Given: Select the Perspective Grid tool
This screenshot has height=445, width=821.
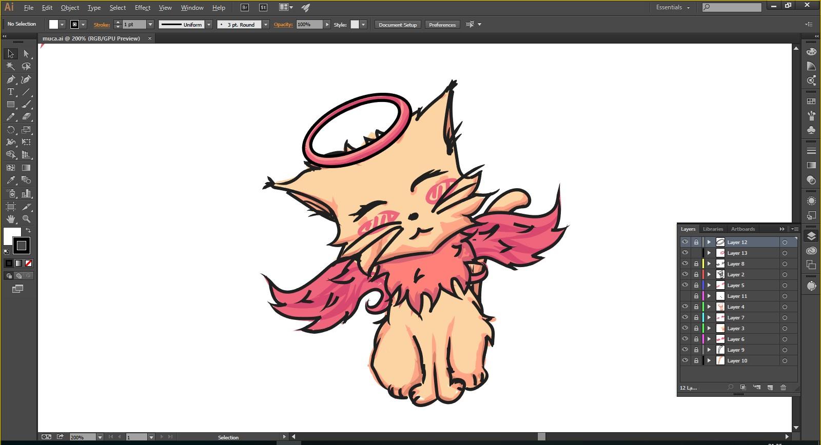Looking at the screenshot, I should [26, 154].
